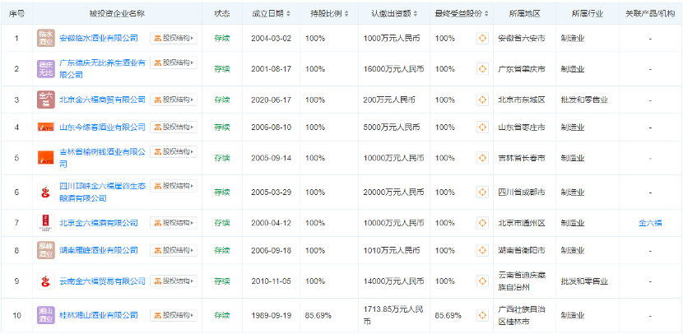Click the beneficial share icon for 安徽临水酒业
The height and width of the screenshot is (334, 683).
click(483, 38)
